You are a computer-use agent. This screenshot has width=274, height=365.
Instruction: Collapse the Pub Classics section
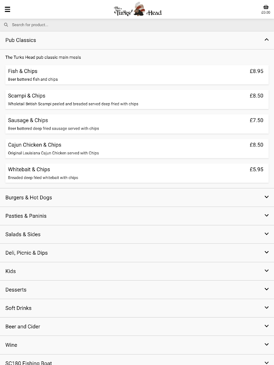tap(267, 40)
